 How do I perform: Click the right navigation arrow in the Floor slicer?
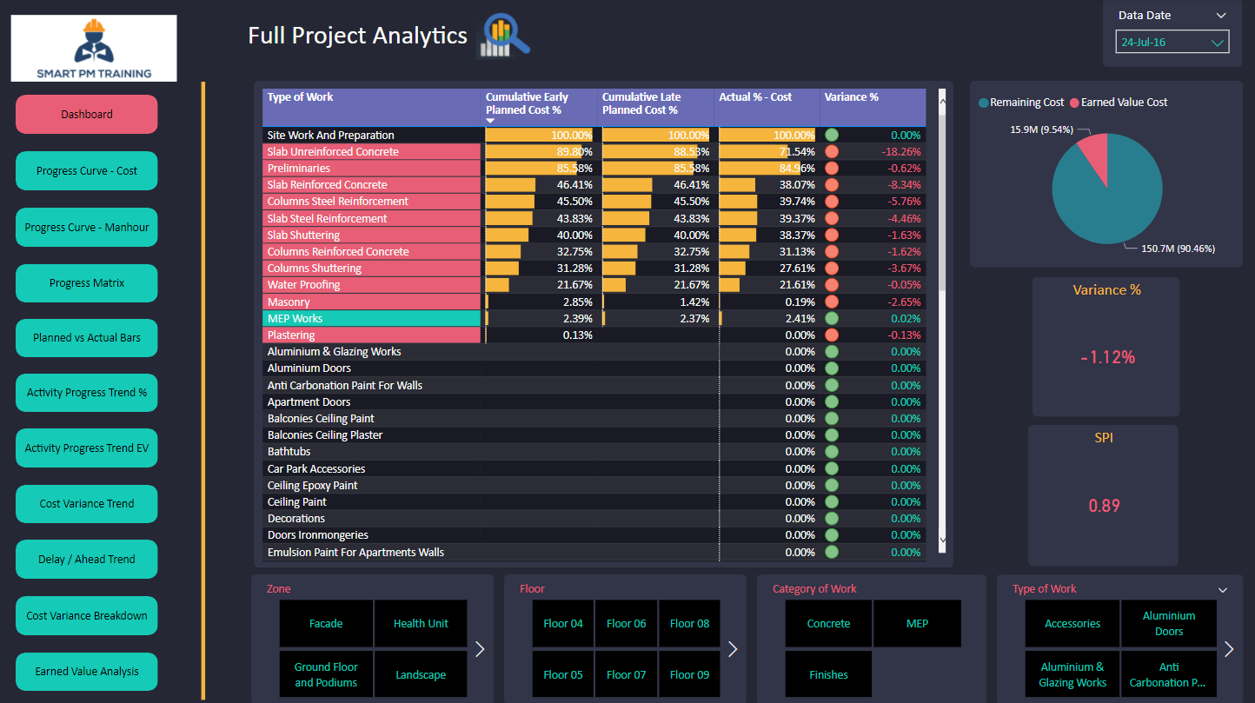(733, 648)
